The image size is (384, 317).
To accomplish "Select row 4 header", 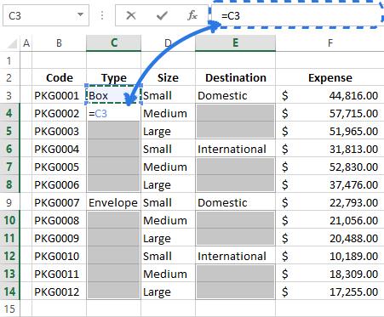I will tap(9, 113).
